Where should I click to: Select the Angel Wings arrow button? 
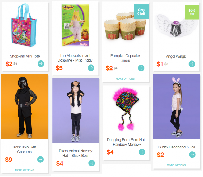click(x=192, y=64)
